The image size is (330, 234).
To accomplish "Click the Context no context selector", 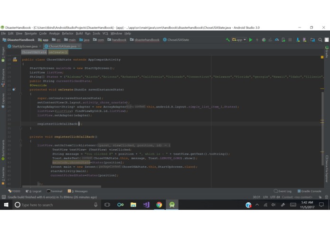I will click(x=297, y=197).
